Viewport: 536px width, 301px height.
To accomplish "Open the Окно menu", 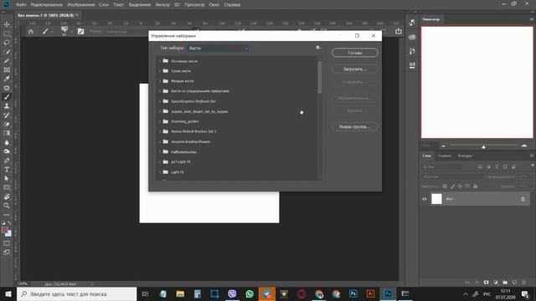I will point(214,5).
